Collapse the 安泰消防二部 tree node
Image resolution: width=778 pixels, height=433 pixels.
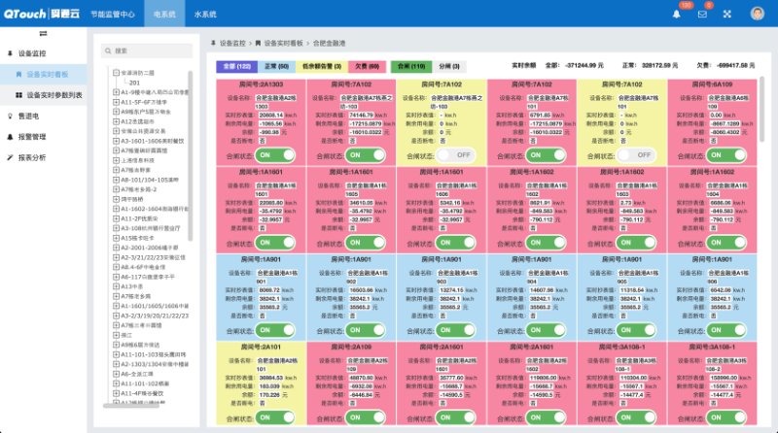(116, 73)
